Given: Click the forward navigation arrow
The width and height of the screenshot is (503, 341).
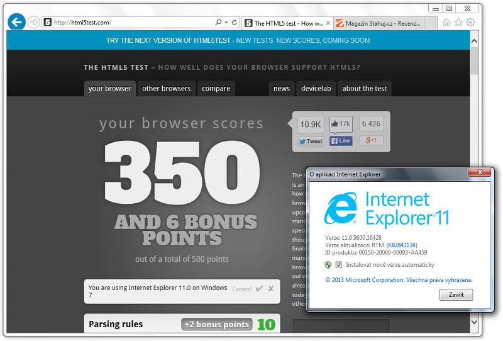Looking at the screenshot, I should click(34, 22).
